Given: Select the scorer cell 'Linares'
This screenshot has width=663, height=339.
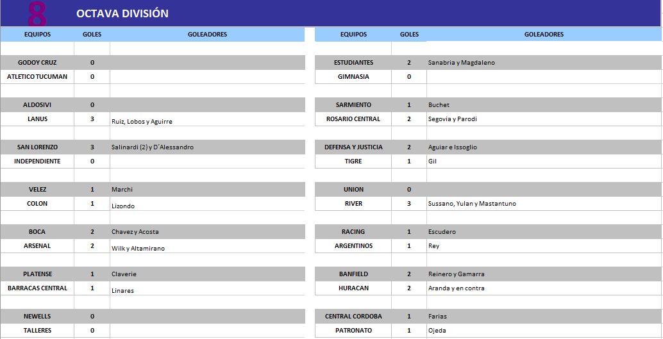Looking at the screenshot, I should (x=207, y=288).
